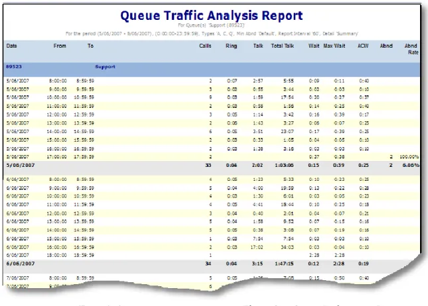The image size is (428, 306).
Task: Click To time '16:59:59' in the 5/06/2007 rows
Action: pyautogui.click(x=84, y=149)
